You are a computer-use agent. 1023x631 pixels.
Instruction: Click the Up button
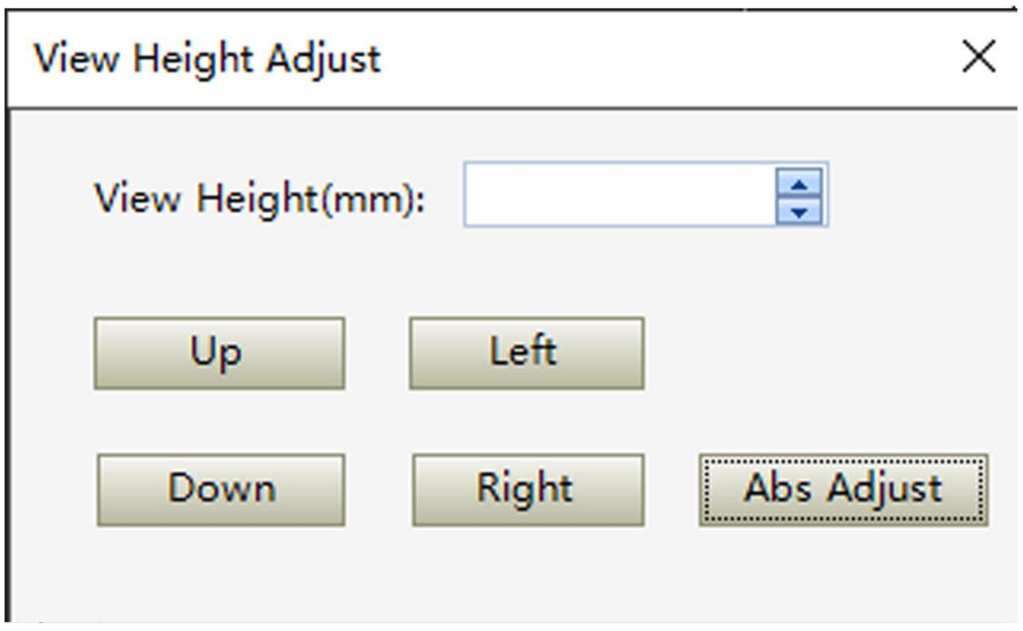click(x=219, y=353)
